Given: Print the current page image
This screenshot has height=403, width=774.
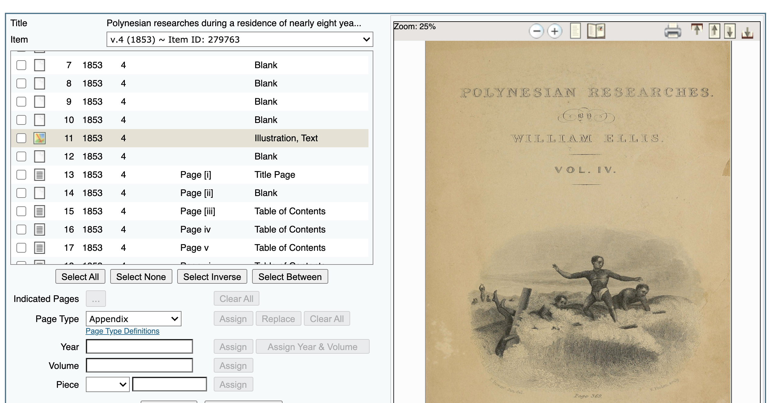Looking at the screenshot, I should 673,31.
